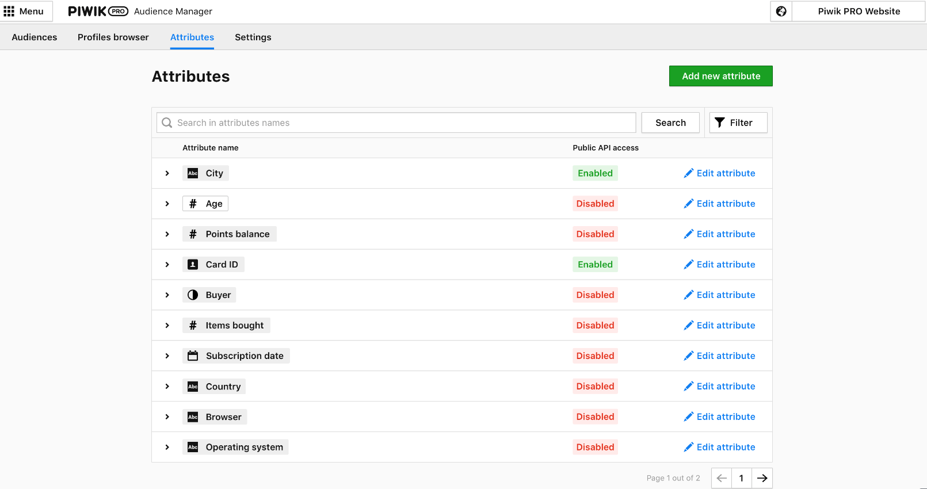
Task: Switch to the Audiences tab
Action: click(35, 37)
